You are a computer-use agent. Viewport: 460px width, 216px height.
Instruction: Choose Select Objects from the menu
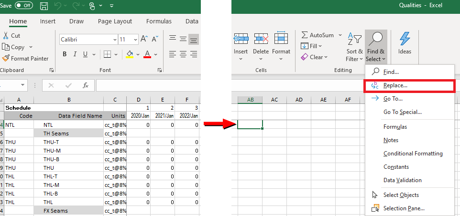tap(409, 195)
